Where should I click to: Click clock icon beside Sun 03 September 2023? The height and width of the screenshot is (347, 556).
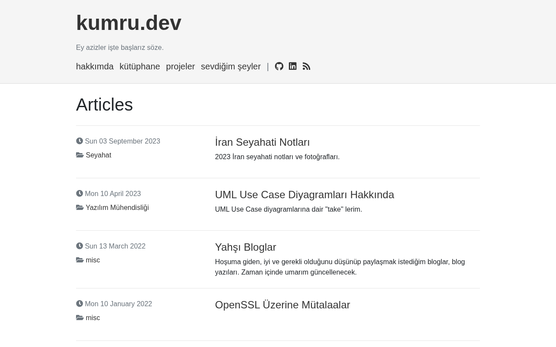point(79,141)
